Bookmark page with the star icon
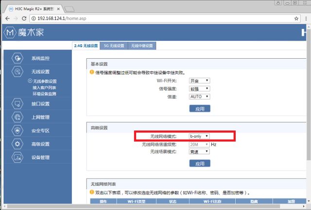This screenshot has height=210, width=311. click(296, 18)
